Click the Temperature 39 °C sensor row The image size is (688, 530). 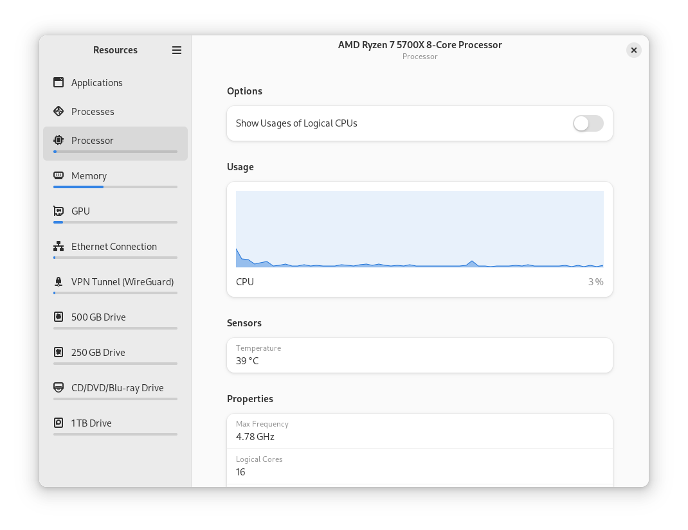coord(419,355)
